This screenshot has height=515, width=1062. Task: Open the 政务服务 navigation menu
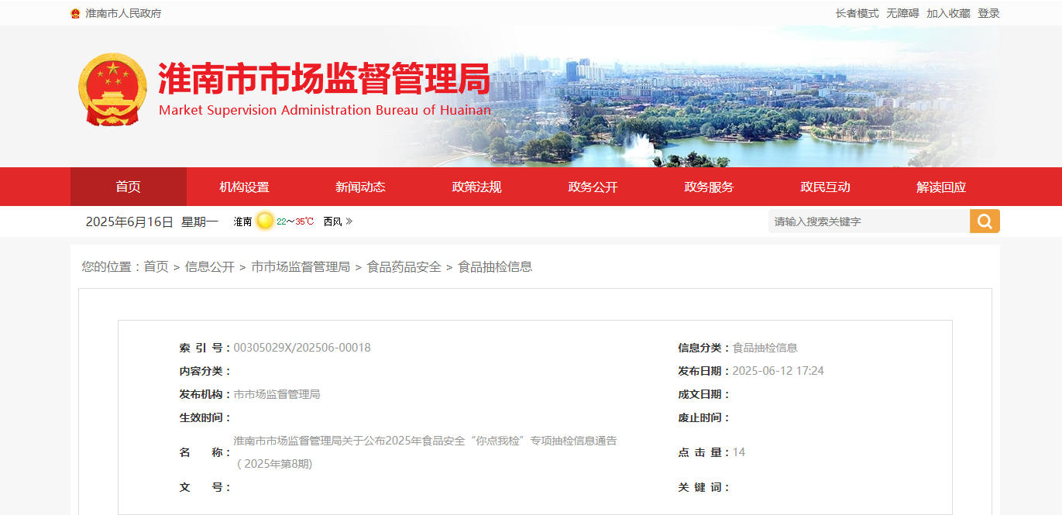[709, 187]
